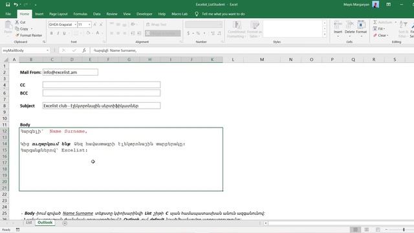The image size is (414, 233).
Task: Add a new sheet
Action: tap(65, 223)
